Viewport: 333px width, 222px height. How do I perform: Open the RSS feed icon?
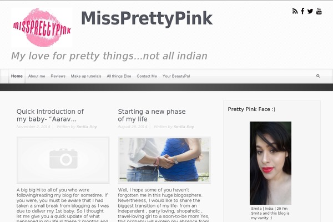(295, 11)
